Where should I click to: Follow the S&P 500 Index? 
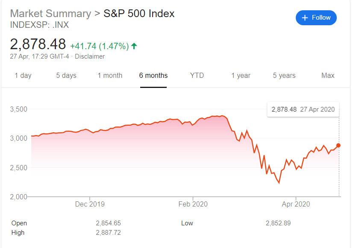316,18
